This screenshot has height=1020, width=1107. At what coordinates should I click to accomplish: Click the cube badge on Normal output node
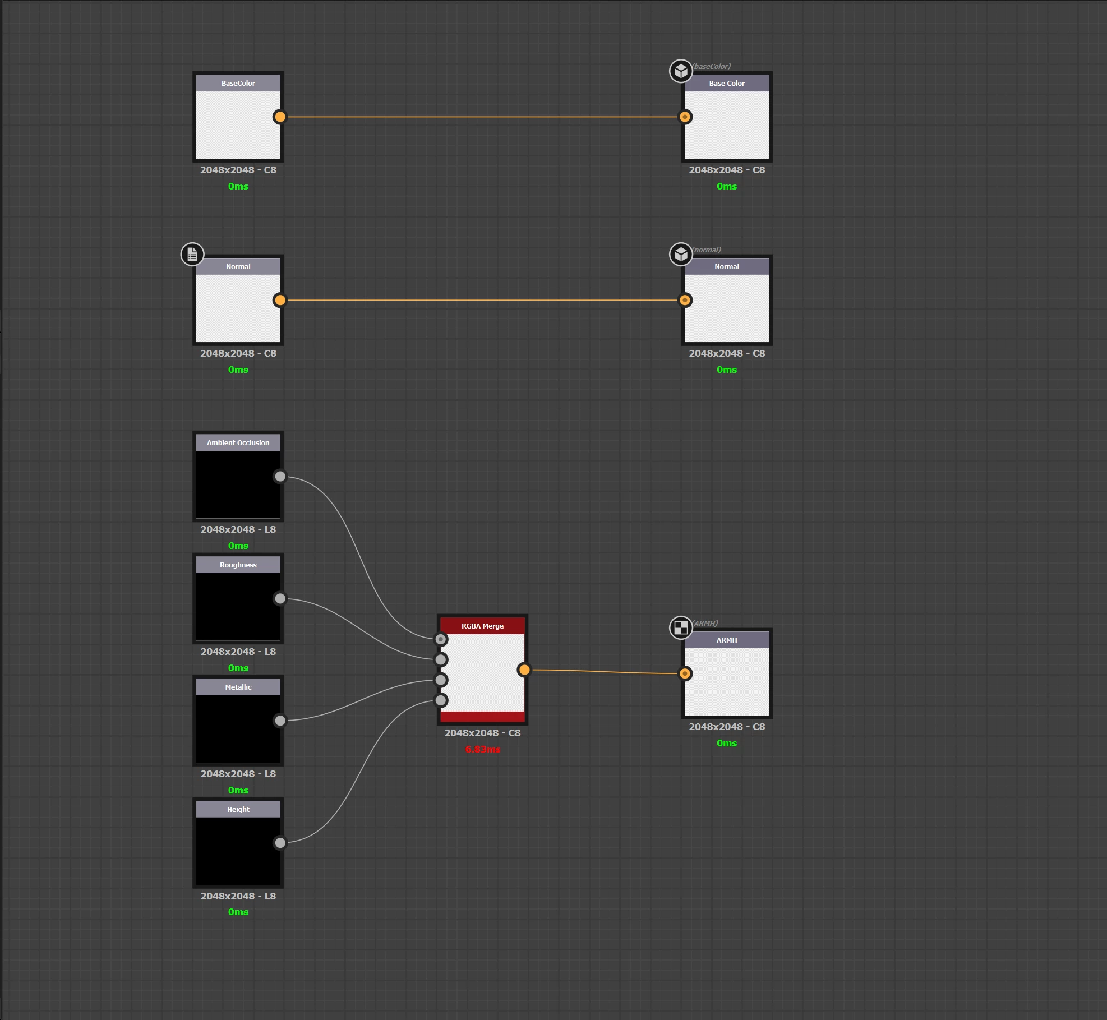pyautogui.click(x=681, y=255)
